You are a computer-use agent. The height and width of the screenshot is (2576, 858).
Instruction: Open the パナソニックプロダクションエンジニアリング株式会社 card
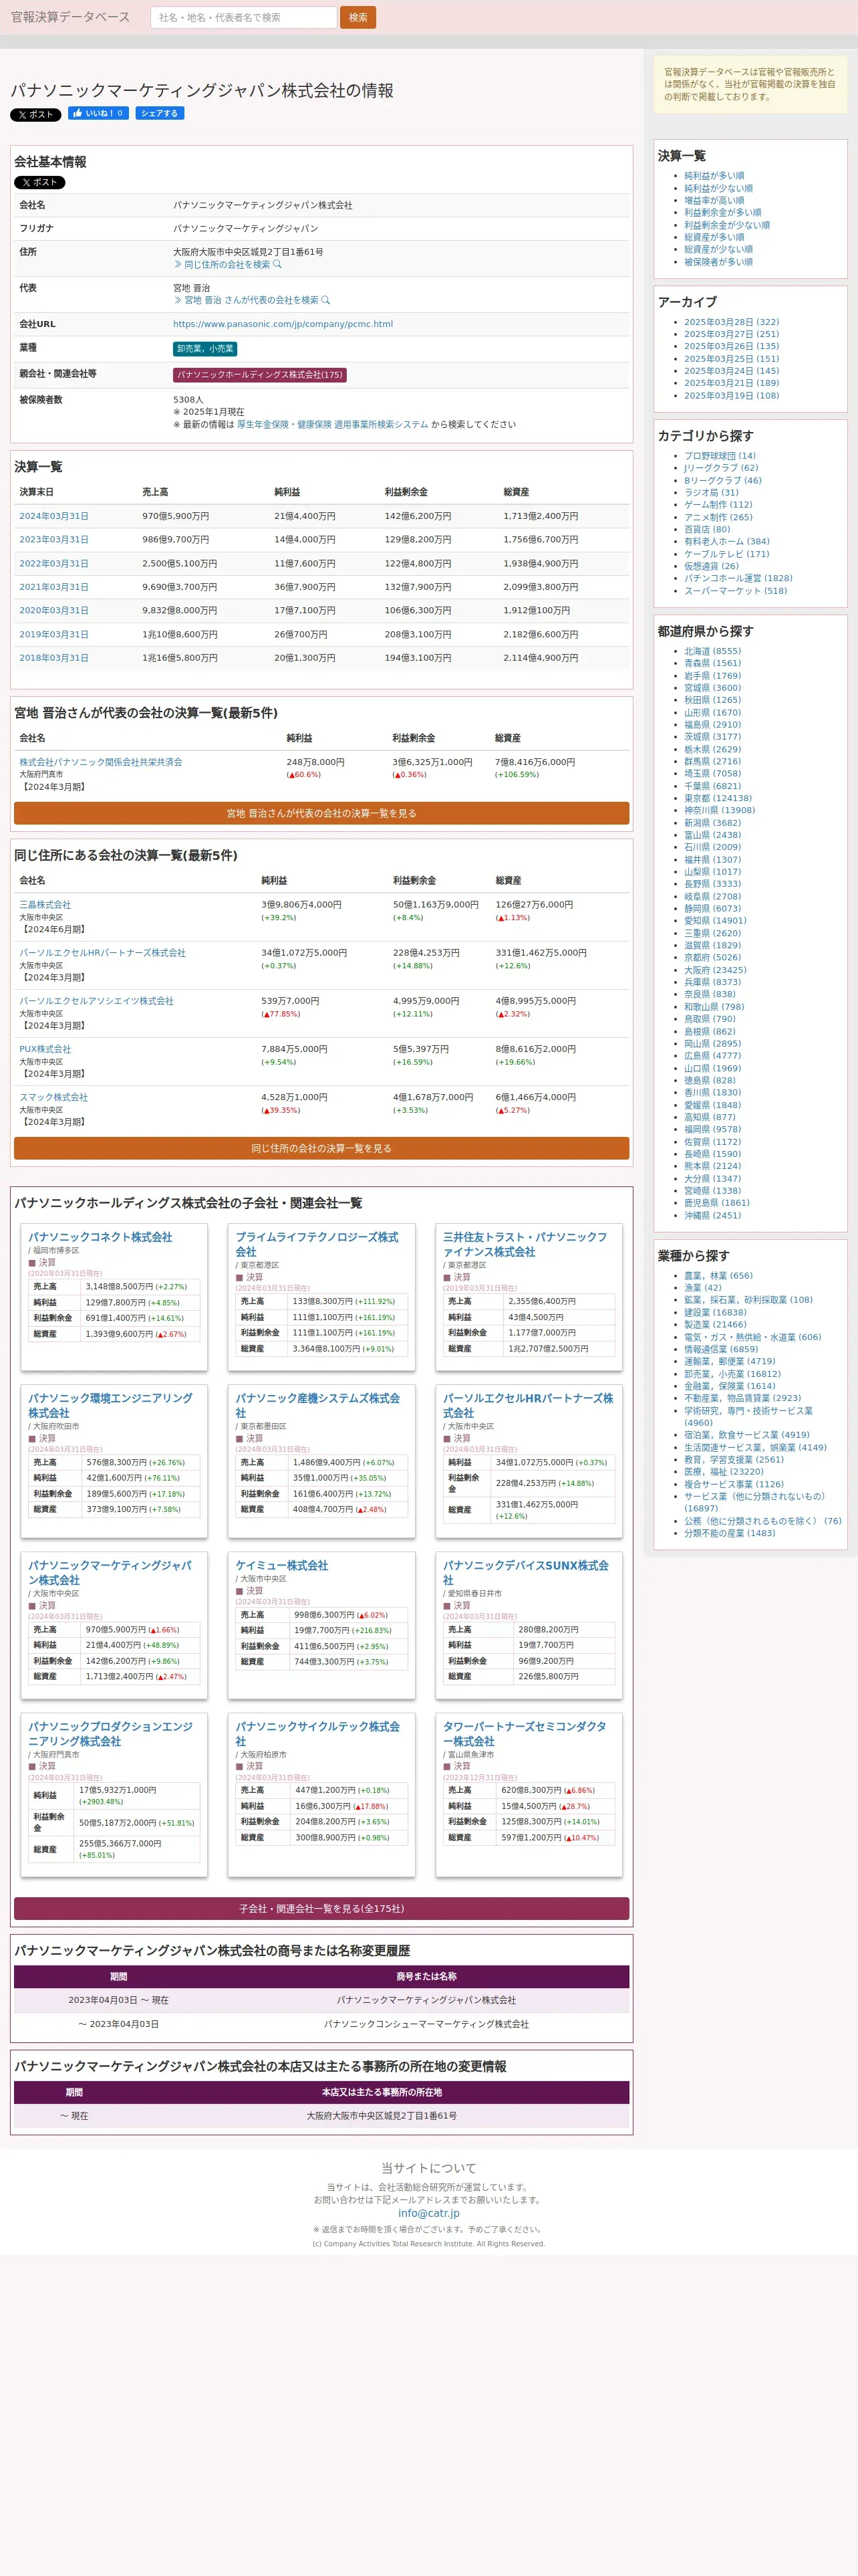pyautogui.click(x=110, y=1733)
